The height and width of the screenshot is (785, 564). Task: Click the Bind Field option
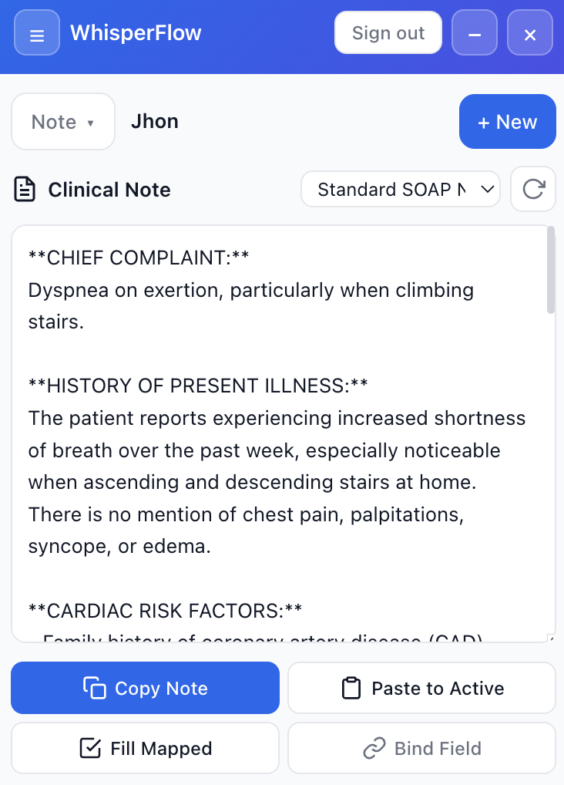tap(421, 748)
